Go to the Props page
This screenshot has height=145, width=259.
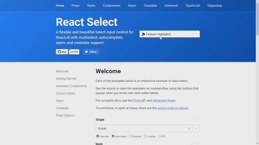76,6
